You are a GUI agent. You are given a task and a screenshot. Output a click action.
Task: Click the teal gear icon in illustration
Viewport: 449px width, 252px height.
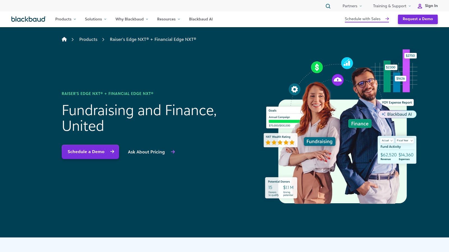[294, 89]
